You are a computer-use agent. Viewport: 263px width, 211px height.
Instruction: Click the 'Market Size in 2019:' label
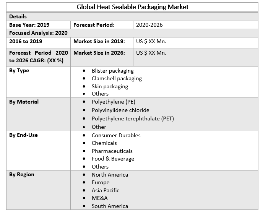tap(99, 41)
